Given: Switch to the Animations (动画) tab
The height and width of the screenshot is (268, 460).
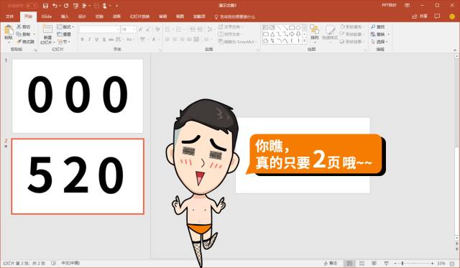Looking at the screenshot, I should pyautogui.click(x=116, y=17).
